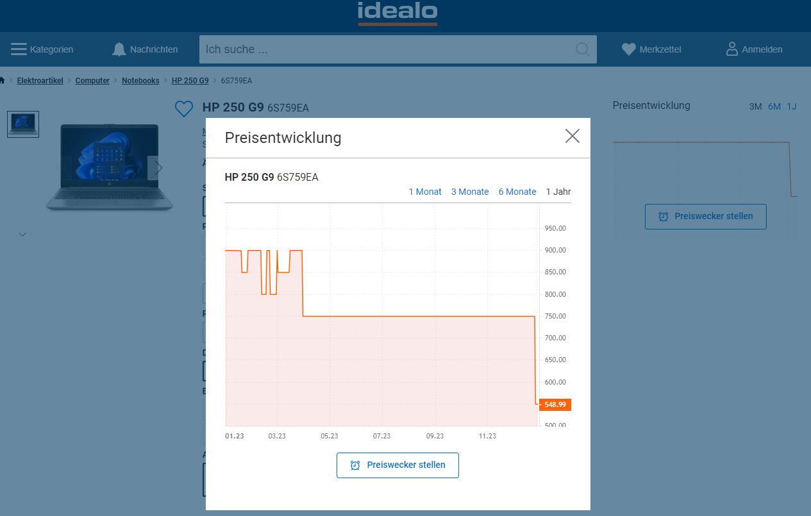The image size is (811, 516).
Task: Click into the Ich suche search field
Action: 385,49
